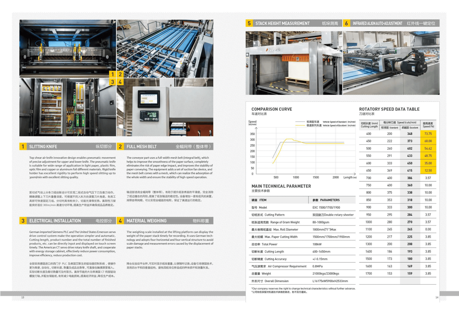This screenshot has height=313, width=459.
Task: Click the Comparison Curve heading
Action: pyautogui.click(x=272, y=109)
